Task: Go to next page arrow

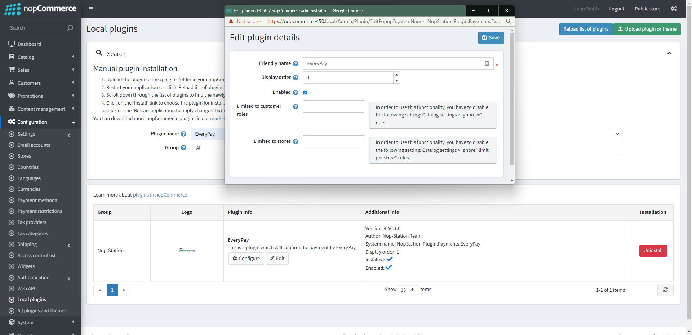Action: 124,290
